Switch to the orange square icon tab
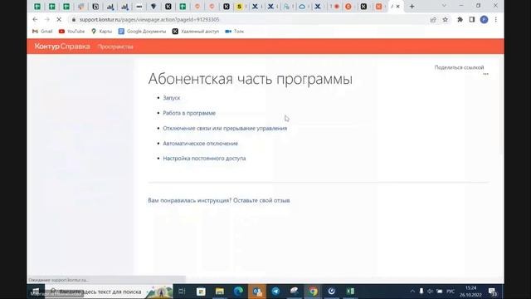Image resolution: width=531 pixels, height=299 pixels. click(x=378, y=7)
